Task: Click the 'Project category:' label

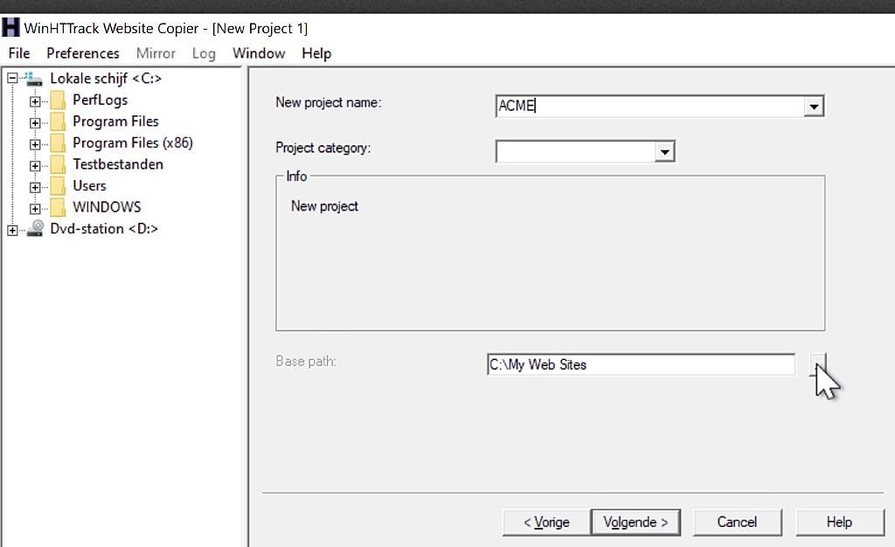Action: coord(323,149)
